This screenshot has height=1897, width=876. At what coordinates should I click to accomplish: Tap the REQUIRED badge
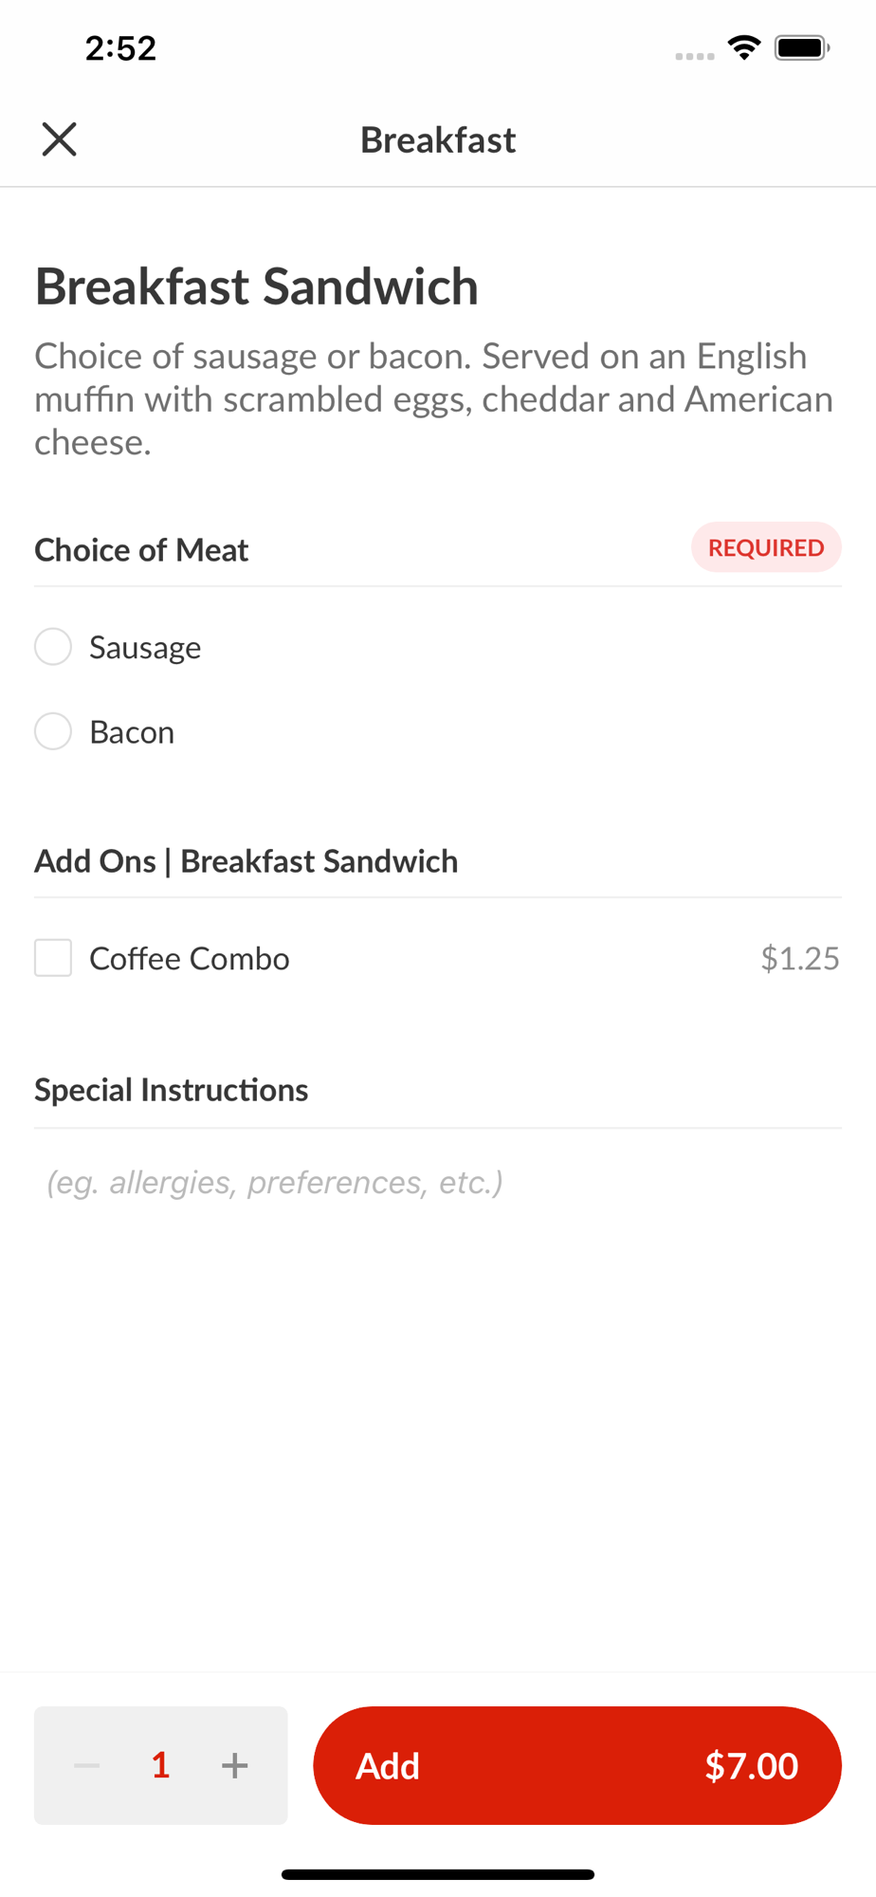point(766,547)
